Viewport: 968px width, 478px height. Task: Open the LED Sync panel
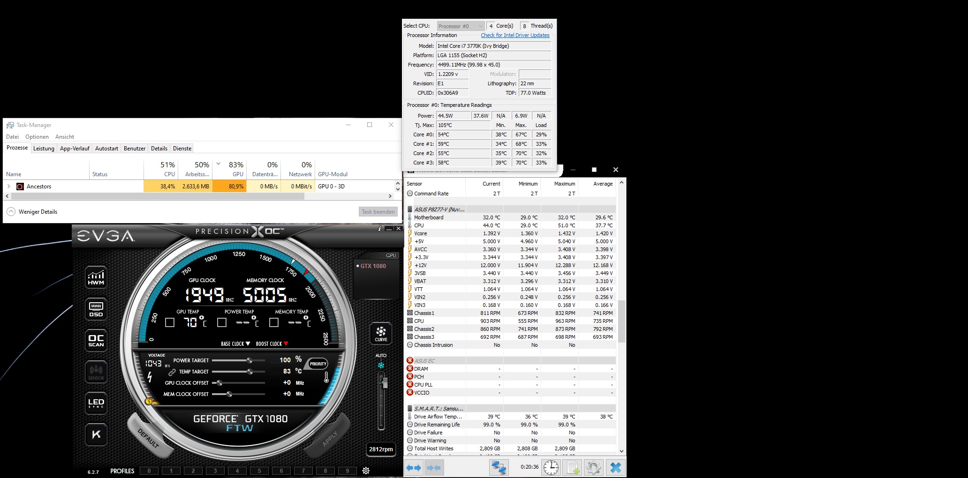[96, 403]
